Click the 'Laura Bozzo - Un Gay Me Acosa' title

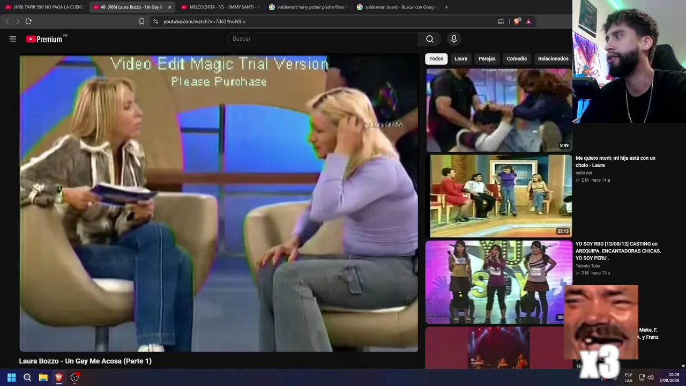pyautogui.click(x=85, y=361)
